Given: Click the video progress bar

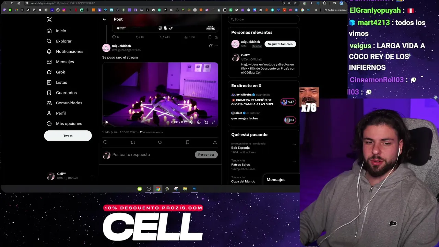Looking at the screenshot, I should click(160, 116).
